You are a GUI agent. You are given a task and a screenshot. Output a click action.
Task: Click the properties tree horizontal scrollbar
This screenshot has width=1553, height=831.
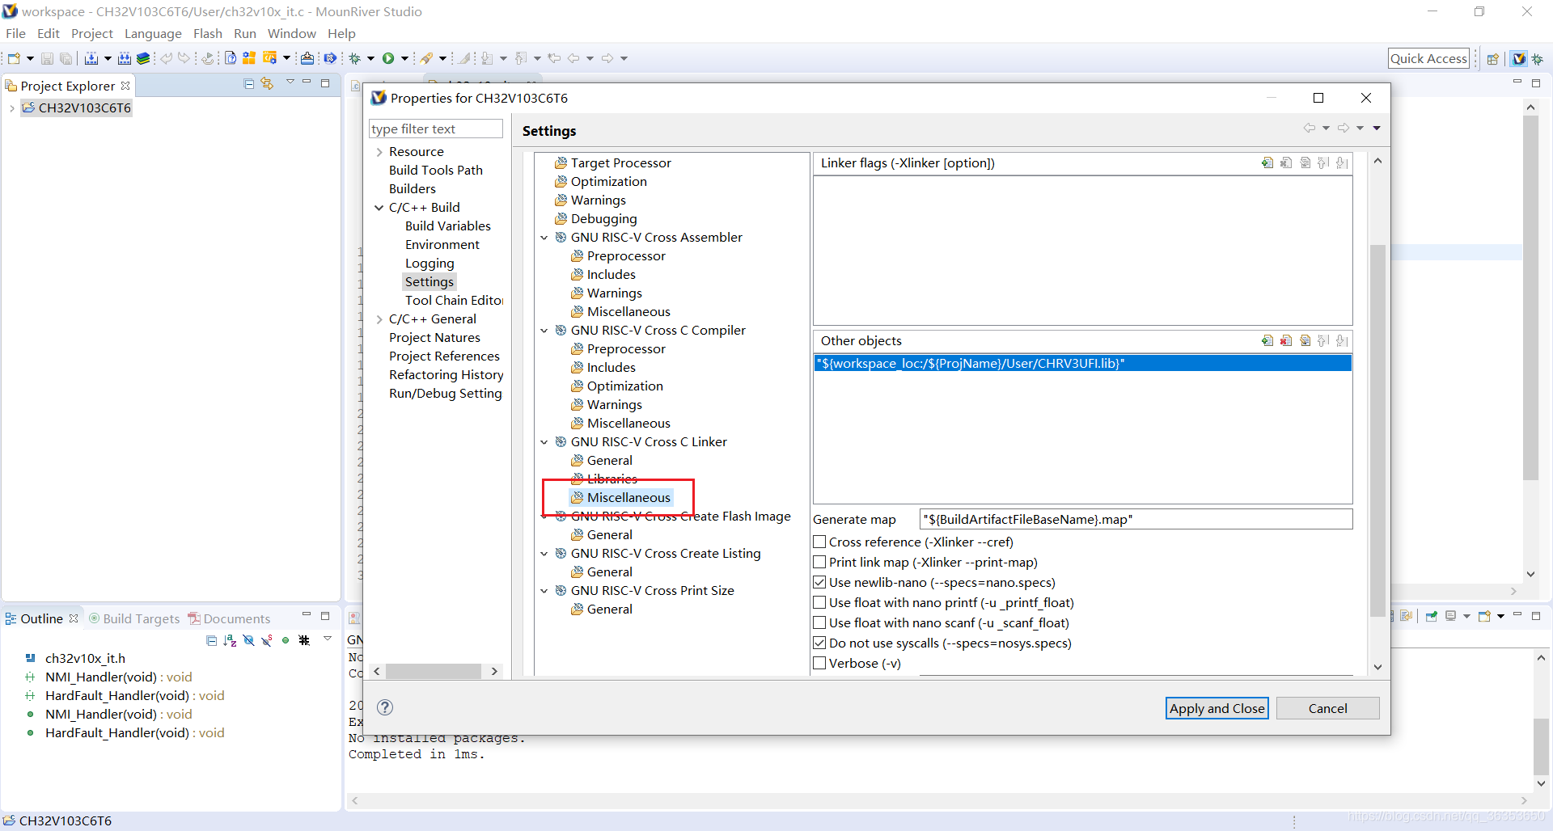point(434,671)
